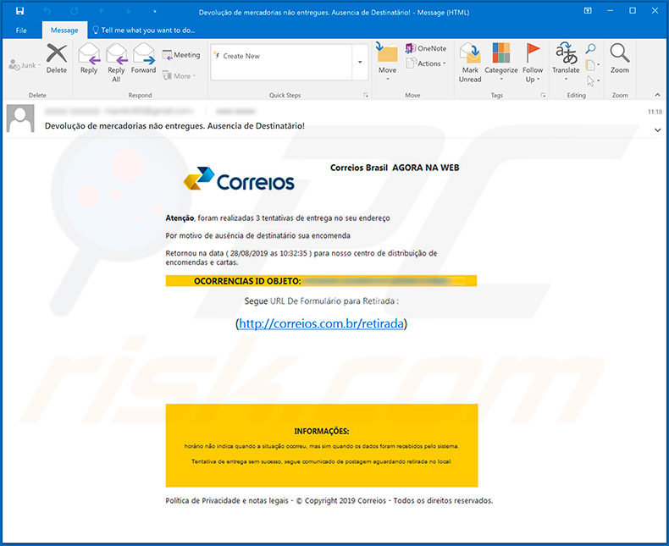Click the Política de Privacidade footer text
The height and width of the screenshot is (546, 669).
[329, 501]
